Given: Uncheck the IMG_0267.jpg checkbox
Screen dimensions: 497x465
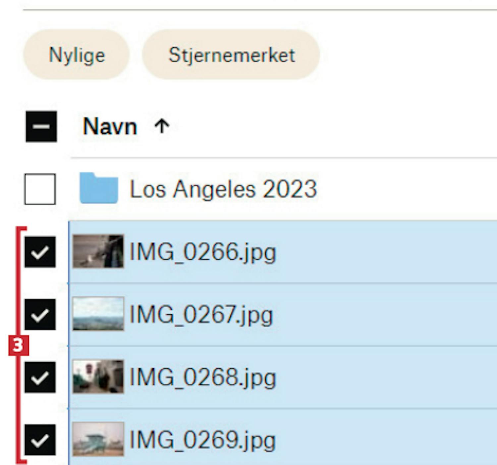Looking at the screenshot, I should click(40, 314).
